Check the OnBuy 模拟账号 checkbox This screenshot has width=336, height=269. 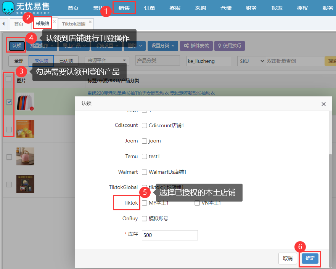pyautogui.click(x=145, y=218)
